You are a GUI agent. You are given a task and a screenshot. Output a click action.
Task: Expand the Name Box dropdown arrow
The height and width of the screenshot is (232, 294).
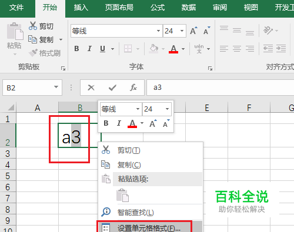coord(56,87)
